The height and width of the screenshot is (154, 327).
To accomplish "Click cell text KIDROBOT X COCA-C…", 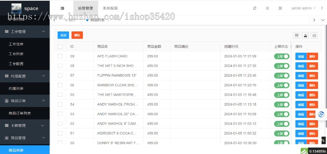I will [117, 133].
